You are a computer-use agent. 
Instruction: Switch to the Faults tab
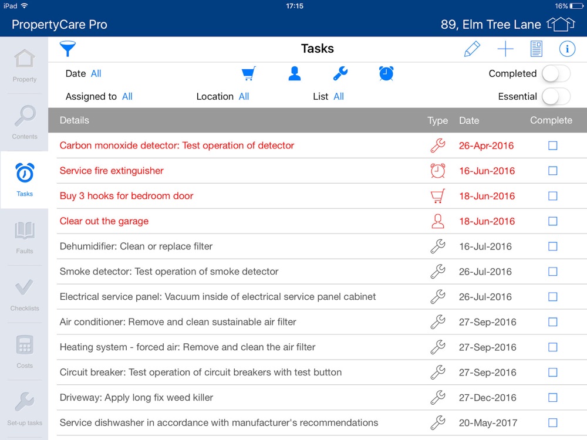pyautogui.click(x=24, y=237)
